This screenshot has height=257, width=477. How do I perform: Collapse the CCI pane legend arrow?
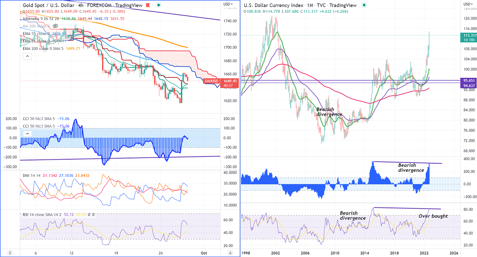click(27, 134)
